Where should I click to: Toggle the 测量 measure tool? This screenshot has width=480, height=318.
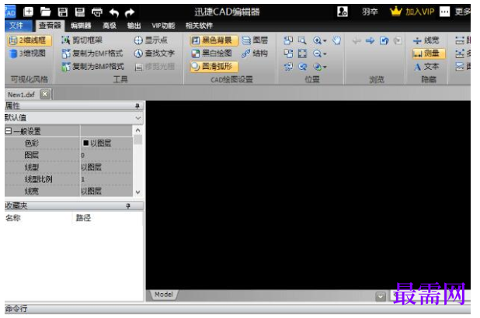(x=428, y=54)
